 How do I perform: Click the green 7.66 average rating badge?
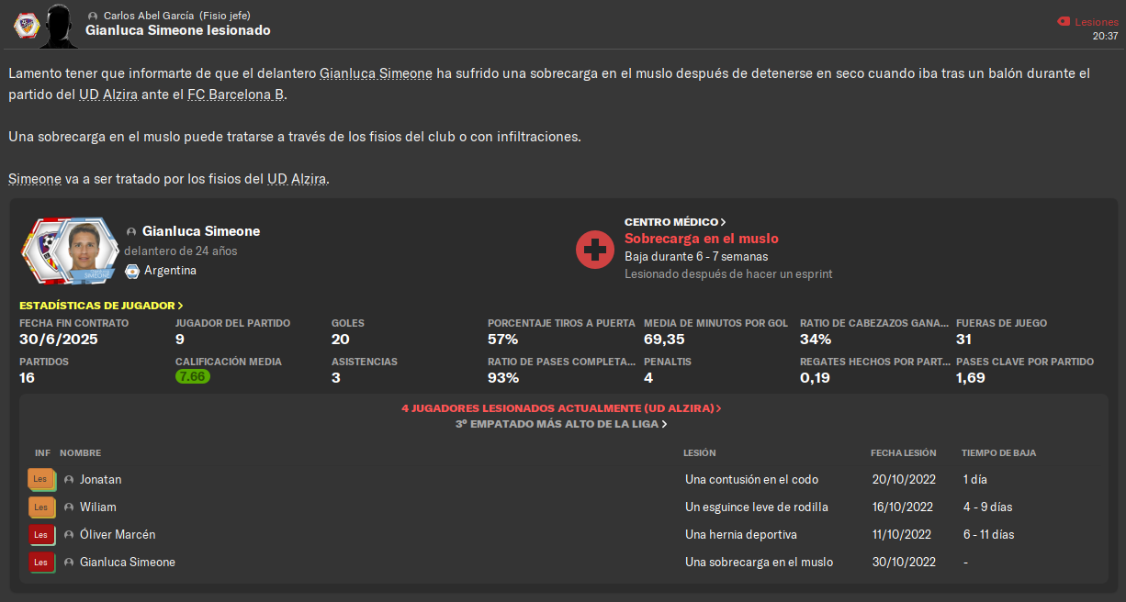click(193, 376)
